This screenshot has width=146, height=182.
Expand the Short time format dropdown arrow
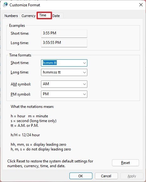click(x=85, y=63)
